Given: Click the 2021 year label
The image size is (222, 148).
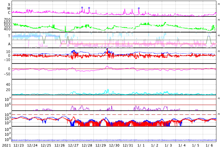Looking at the screenshot, I should pyautogui.click(x=6, y=146).
